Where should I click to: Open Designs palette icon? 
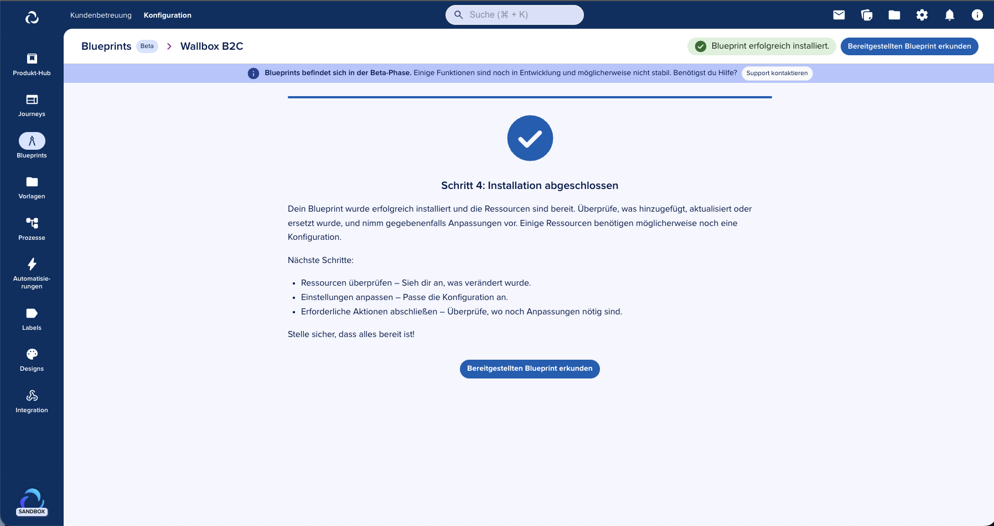[32, 355]
